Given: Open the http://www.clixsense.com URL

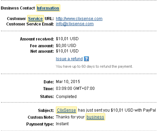Looking at the screenshot, I should (x=79, y=19).
